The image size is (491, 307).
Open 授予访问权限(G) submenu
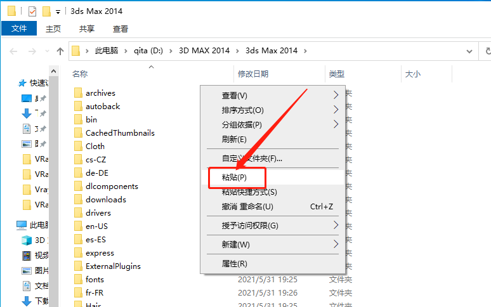click(x=273, y=226)
